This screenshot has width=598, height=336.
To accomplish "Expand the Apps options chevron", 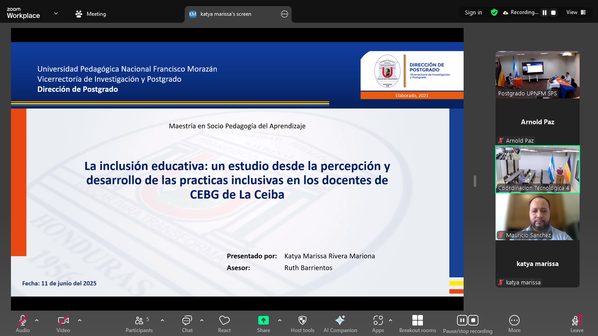I will coord(390,320).
